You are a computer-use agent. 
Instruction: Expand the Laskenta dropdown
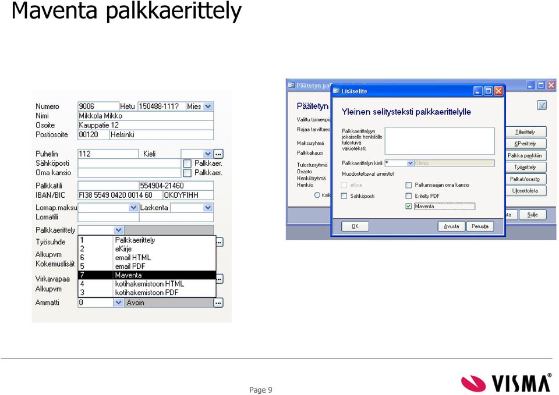tap(208, 207)
